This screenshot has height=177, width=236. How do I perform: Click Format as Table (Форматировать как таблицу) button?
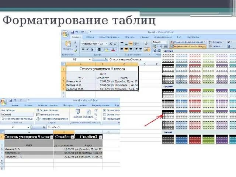[x=188, y=46]
